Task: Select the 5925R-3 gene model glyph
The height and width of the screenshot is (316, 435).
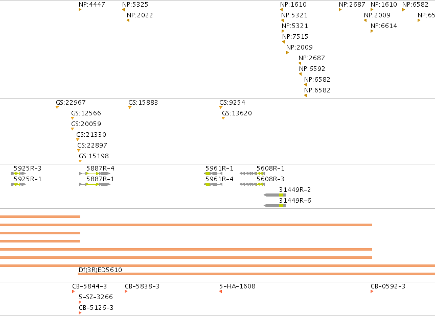Action: 18,174
